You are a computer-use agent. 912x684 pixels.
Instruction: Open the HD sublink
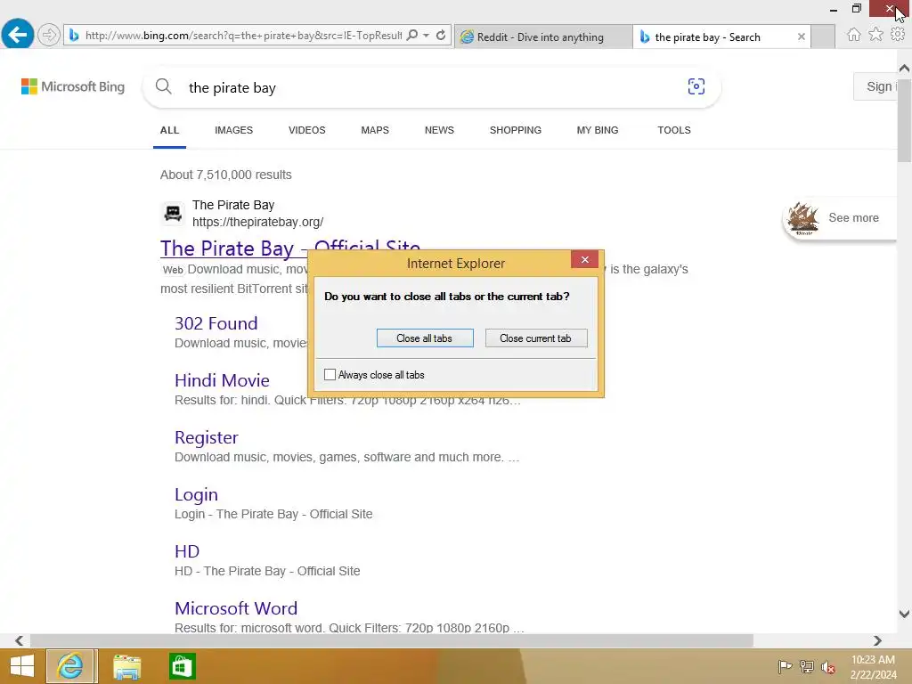point(187,551)
